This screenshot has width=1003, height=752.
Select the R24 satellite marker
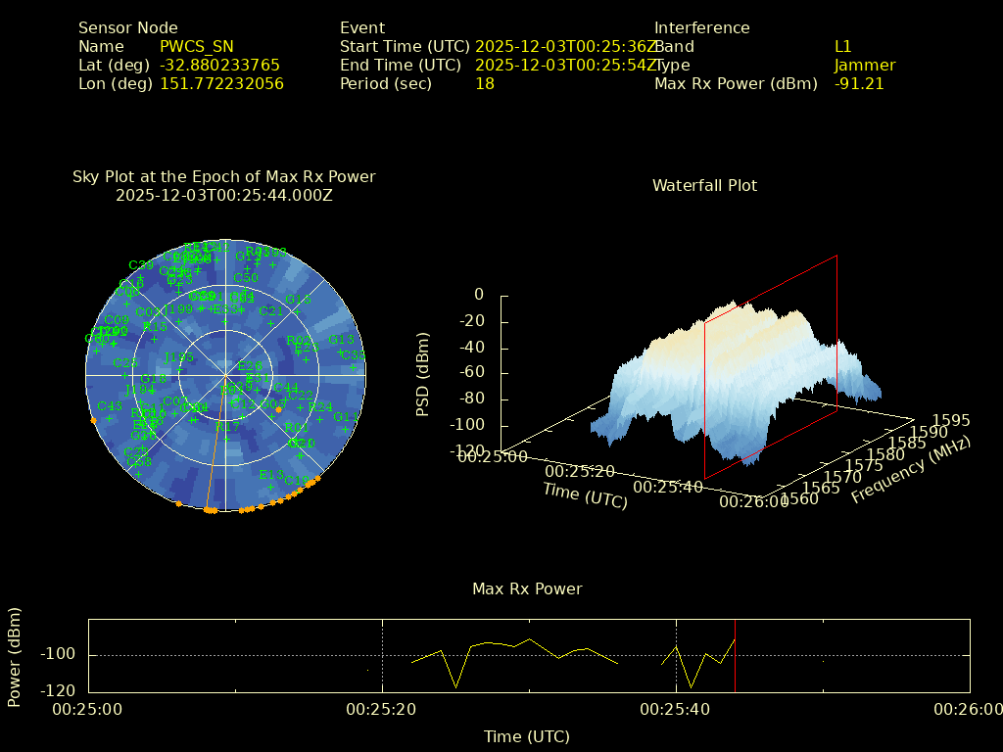[x=319, y=418]
